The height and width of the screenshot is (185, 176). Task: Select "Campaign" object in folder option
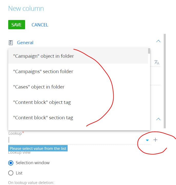point(78,56)
